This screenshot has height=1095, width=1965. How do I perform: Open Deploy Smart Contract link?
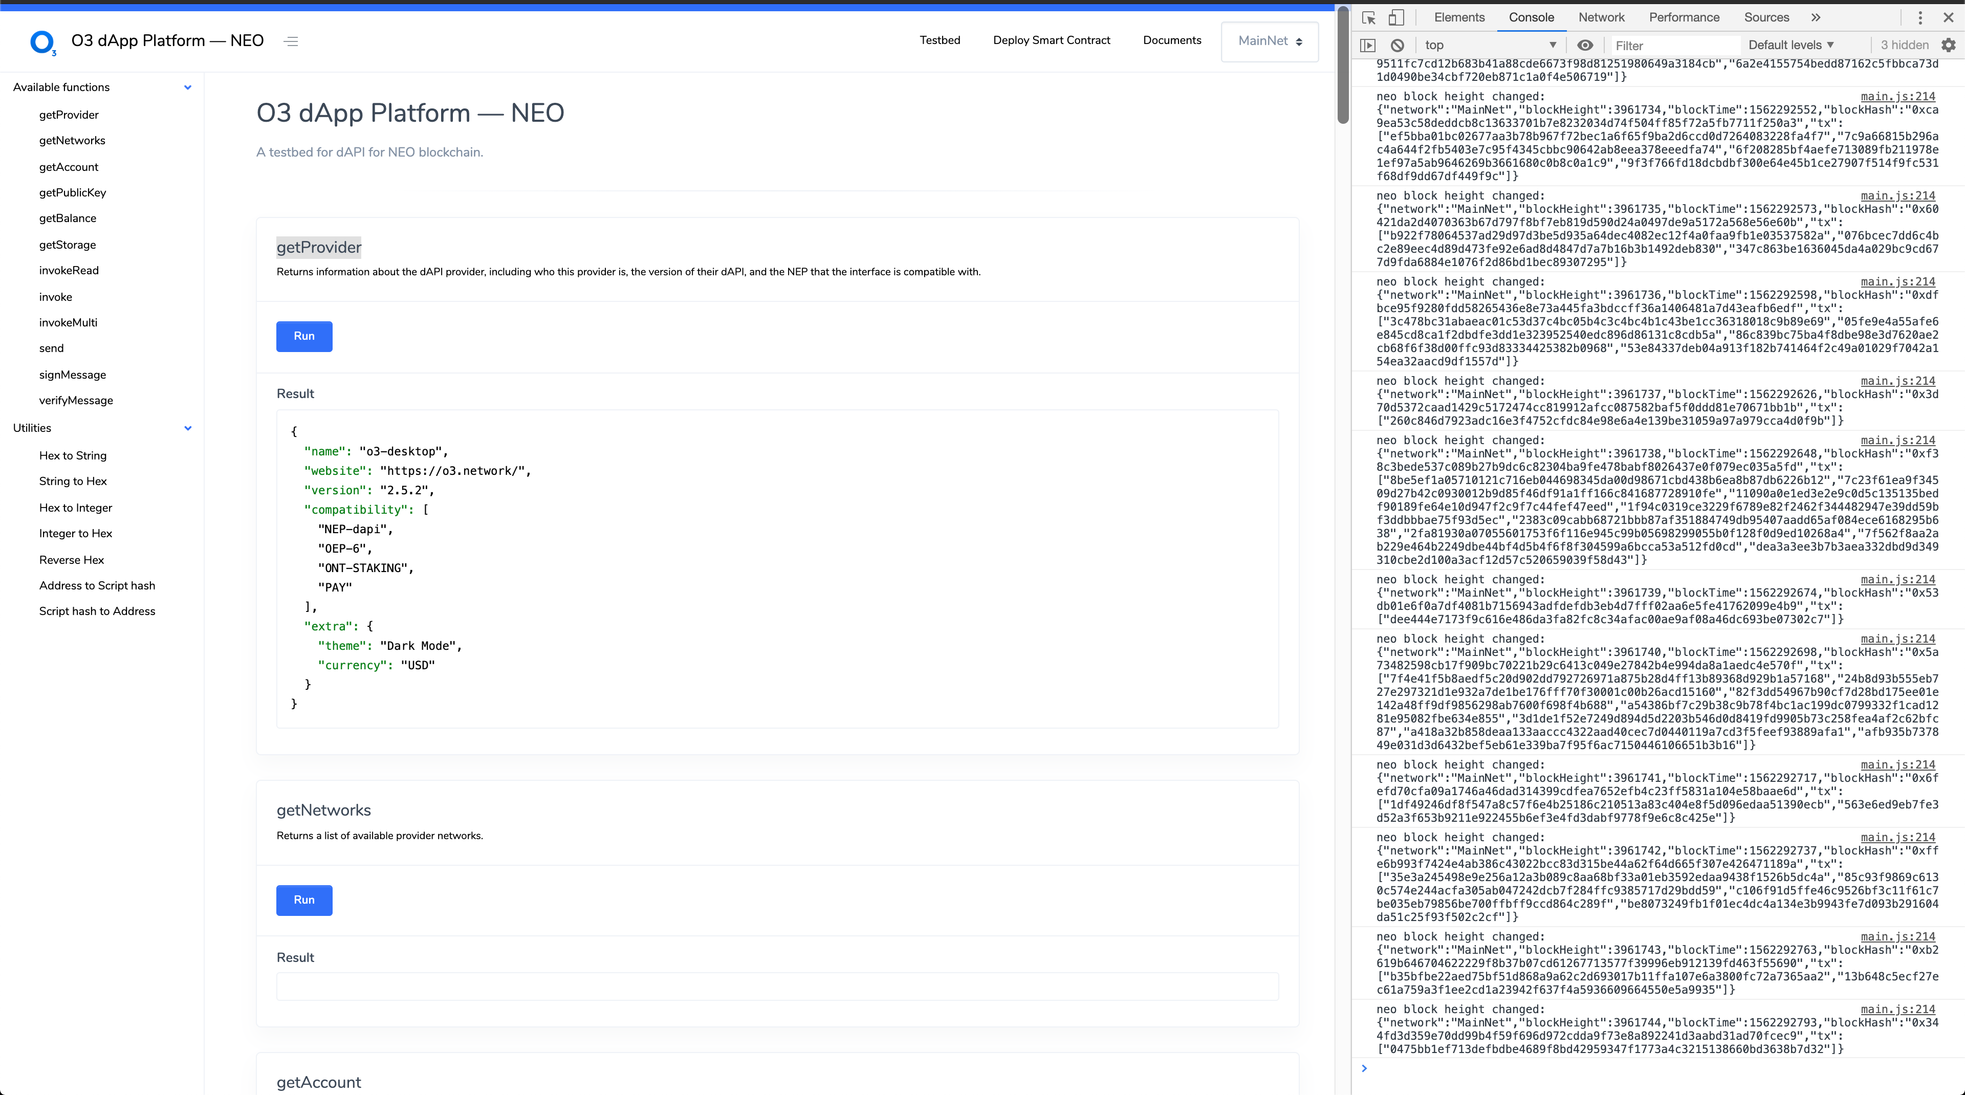pos(1051,40)
